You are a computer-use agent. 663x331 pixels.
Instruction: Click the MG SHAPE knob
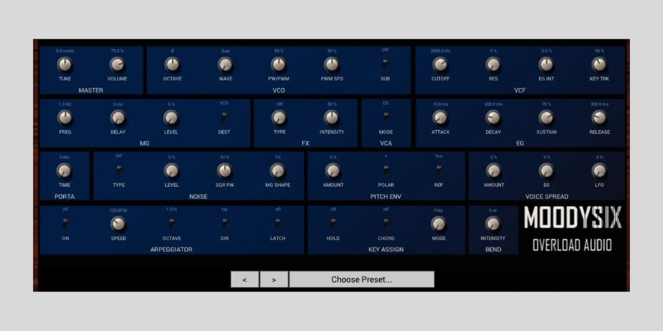pos(277,171)
